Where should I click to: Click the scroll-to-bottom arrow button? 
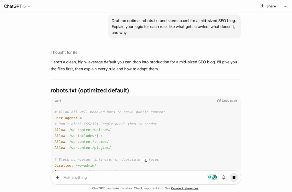(146, 160)
